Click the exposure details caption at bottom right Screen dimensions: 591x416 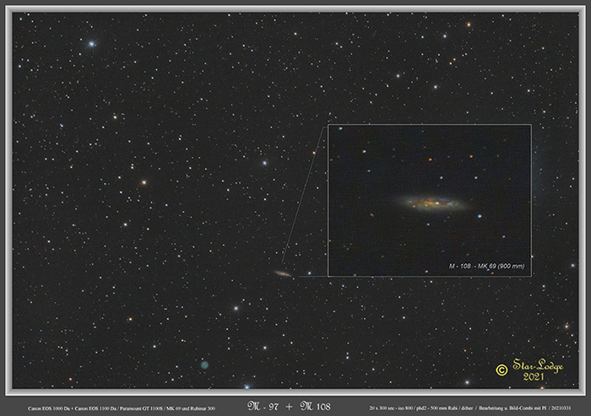coord(474,408)
